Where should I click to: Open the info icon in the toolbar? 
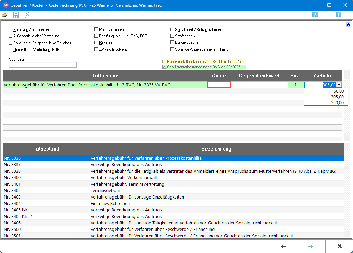338,15
